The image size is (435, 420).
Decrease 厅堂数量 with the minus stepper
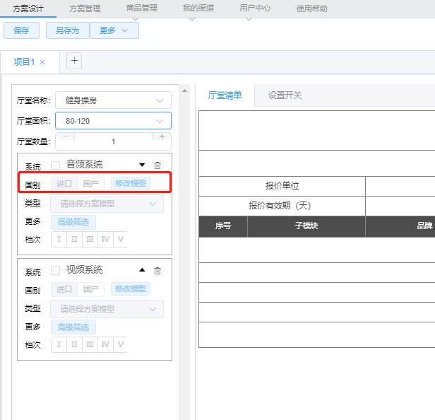pos(66,136)
